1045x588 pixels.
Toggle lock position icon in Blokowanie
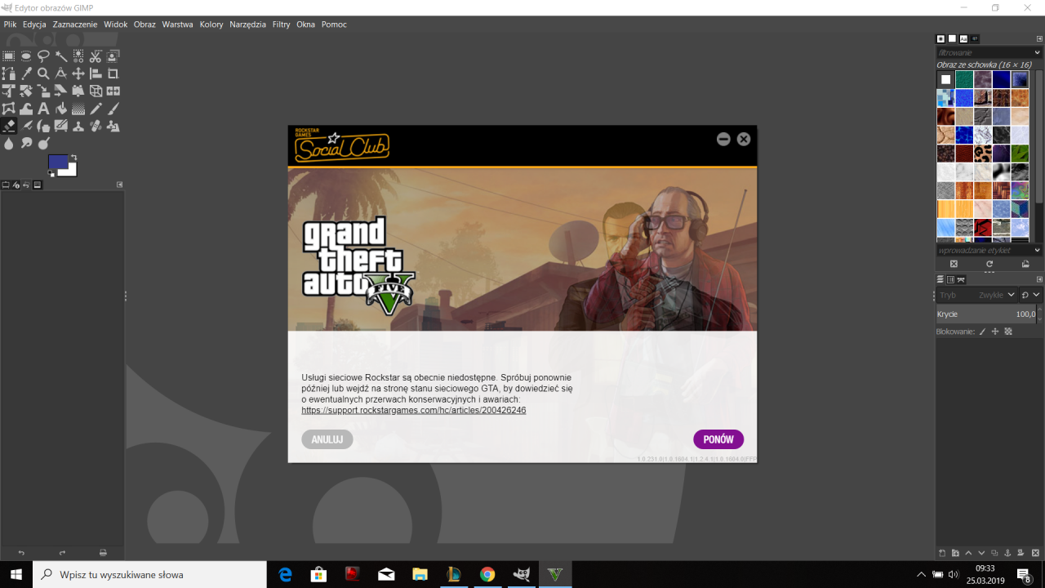click(995, 332)
